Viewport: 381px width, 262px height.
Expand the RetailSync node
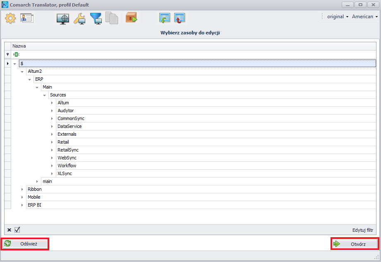coord(52,150)
